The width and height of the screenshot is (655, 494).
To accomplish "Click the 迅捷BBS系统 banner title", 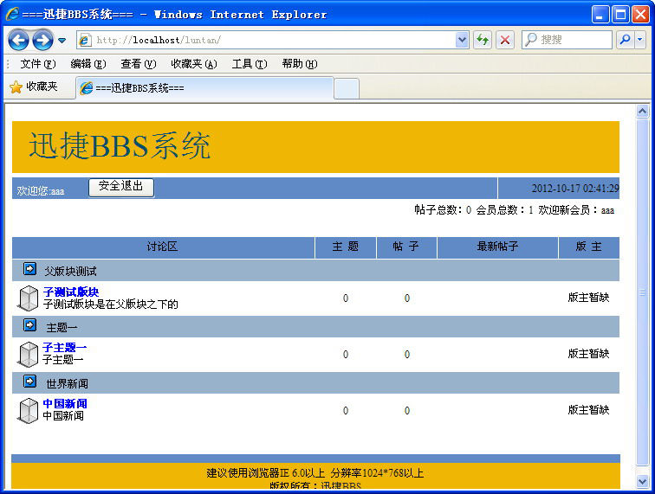I will 120,145.
